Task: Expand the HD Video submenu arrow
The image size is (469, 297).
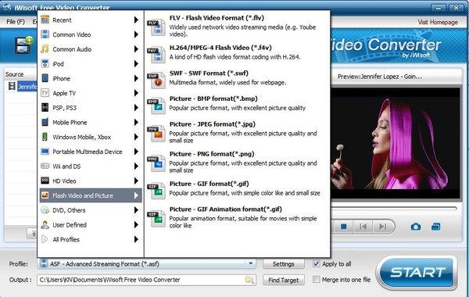Action: click(x=136, y=181)
